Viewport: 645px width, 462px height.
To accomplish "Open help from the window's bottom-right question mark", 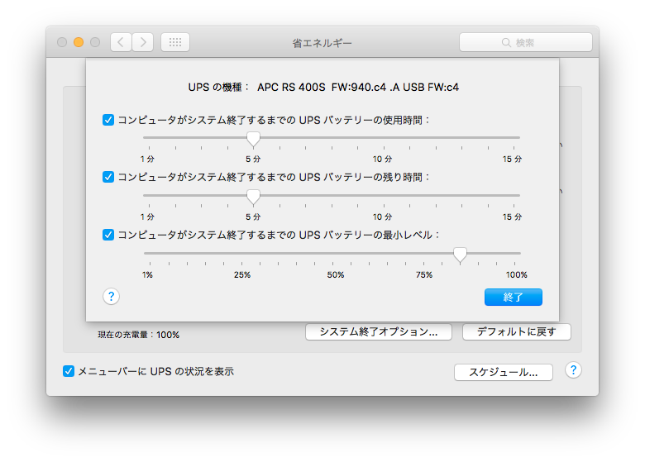I will (573, 370).
